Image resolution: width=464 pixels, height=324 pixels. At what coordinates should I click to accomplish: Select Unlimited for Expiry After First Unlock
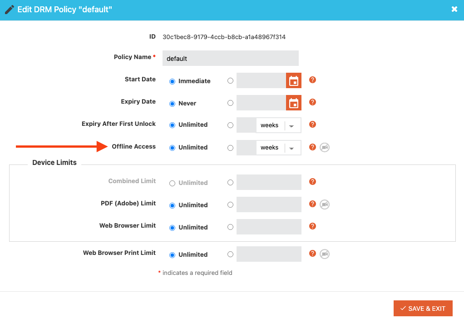click(172, 125)
